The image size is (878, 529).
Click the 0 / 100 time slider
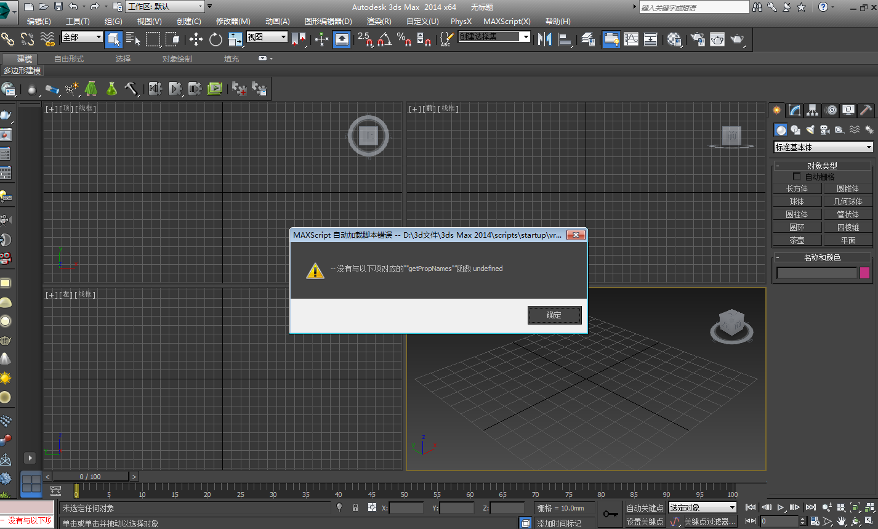[x=91, y=477]
